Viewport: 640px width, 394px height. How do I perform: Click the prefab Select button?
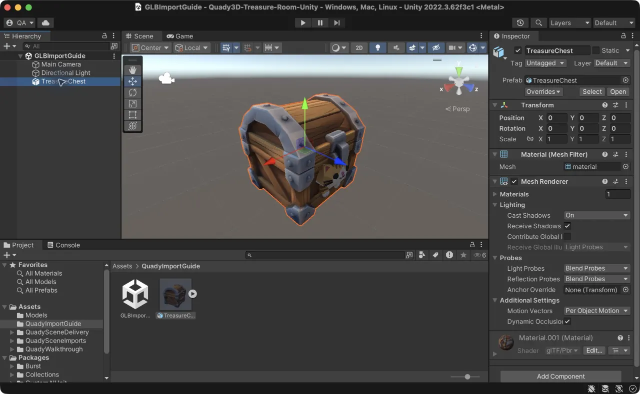(x=592, y=92)
